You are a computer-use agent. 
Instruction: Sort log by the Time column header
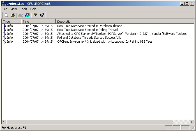coord(38,21)
